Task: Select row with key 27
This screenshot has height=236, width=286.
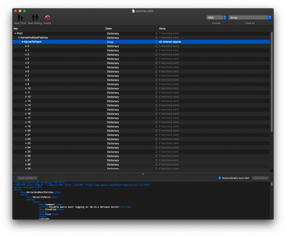Action: 141,160
